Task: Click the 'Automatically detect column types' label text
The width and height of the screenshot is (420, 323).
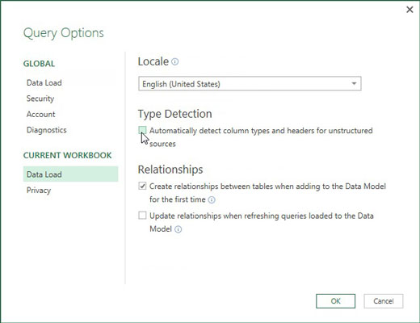Action: tap(261, 137)
